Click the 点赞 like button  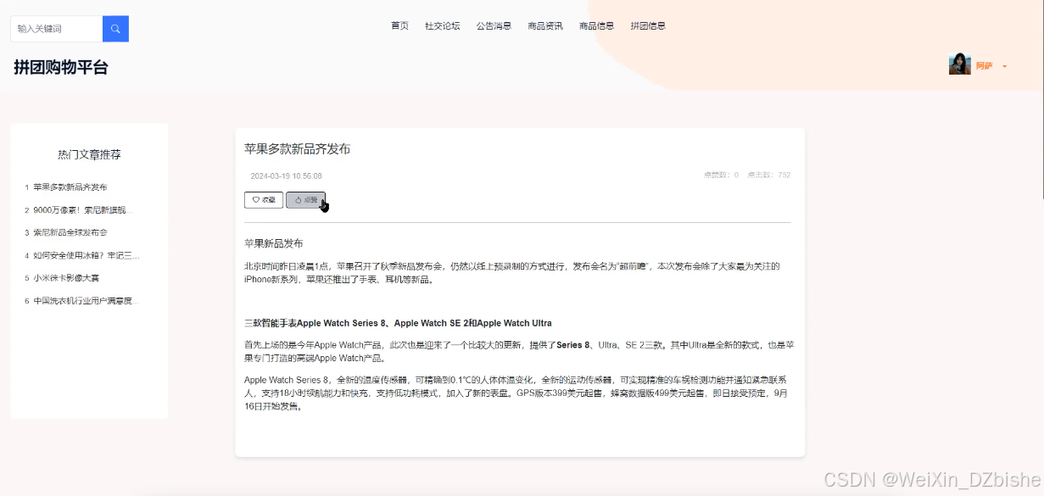coord(305,200)
